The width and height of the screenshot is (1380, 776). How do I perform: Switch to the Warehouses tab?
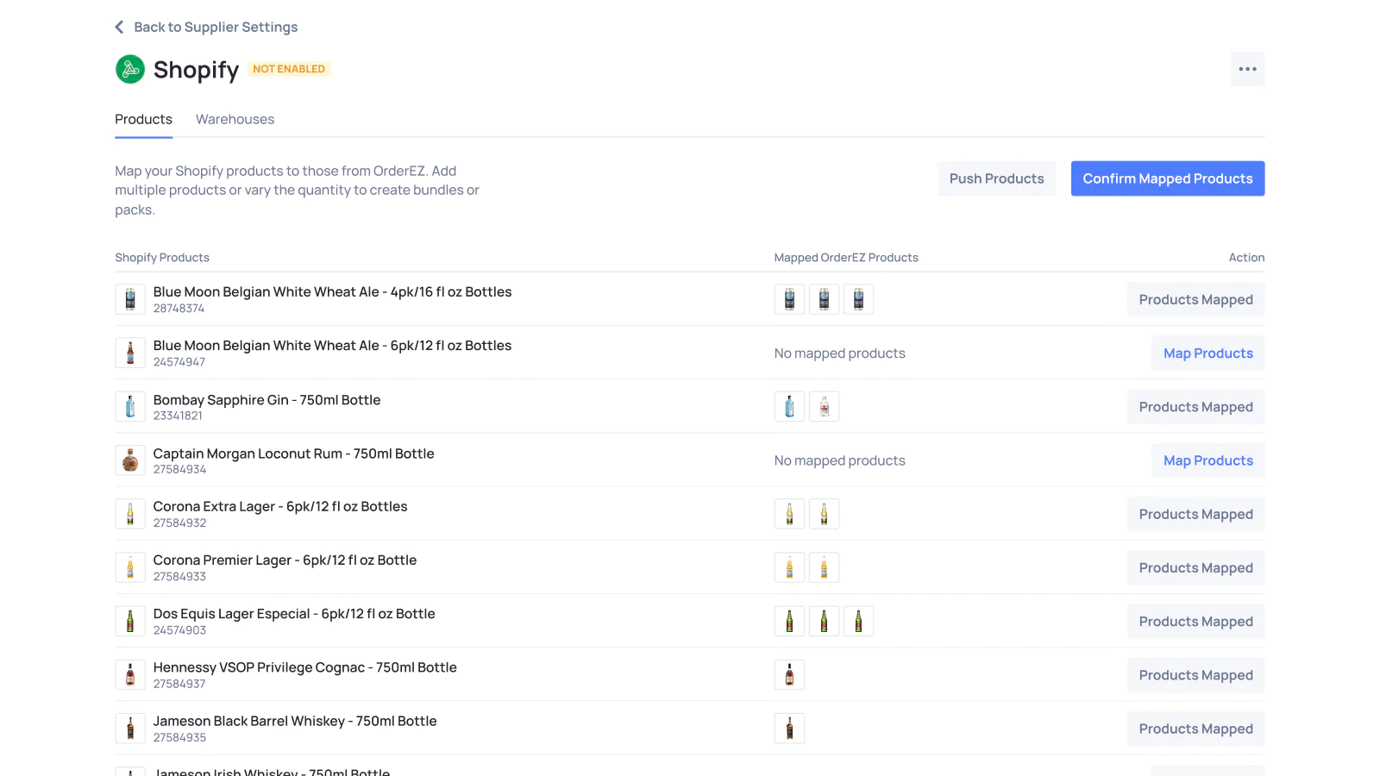coord(235,119)
